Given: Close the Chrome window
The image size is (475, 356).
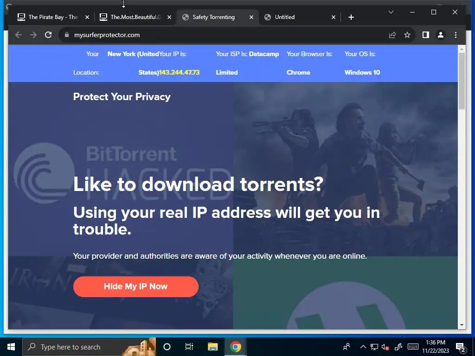Looking at the screenshot, I should pos(455,12).
